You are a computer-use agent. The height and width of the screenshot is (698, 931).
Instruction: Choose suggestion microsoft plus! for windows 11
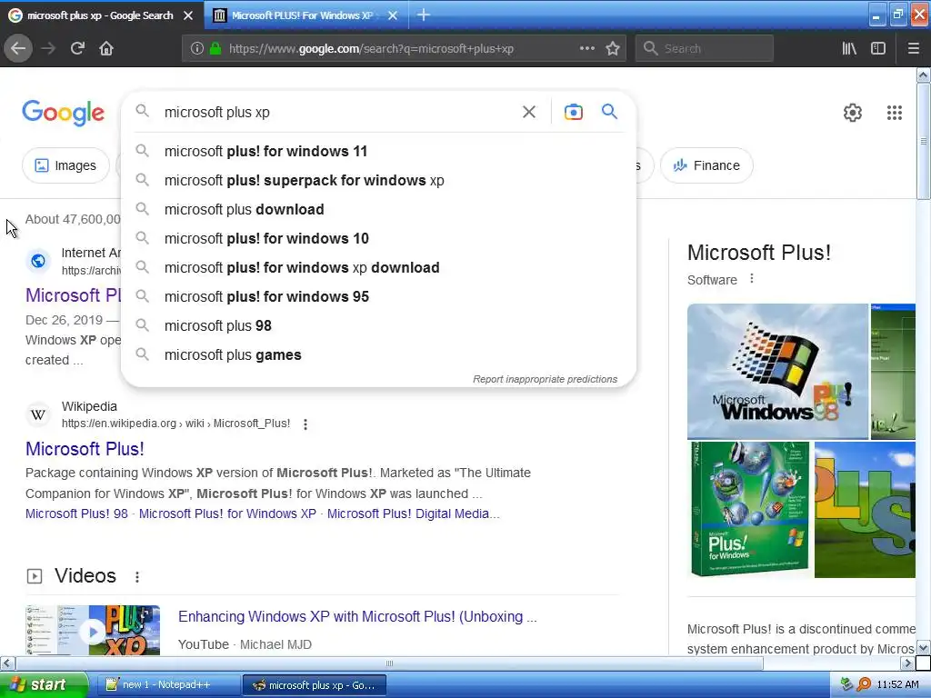click(378, 152)
